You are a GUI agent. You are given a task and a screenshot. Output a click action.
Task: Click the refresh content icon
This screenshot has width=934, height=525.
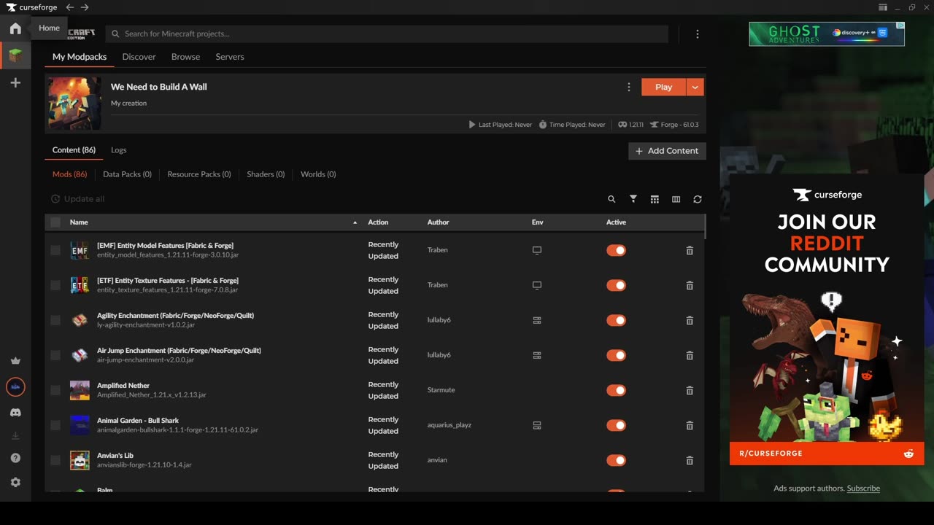point(698,199)
